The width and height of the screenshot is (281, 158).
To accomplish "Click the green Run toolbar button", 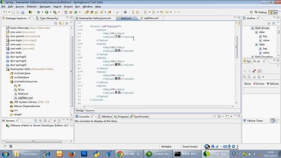I will pyautogui.click(x=47, y=12).
